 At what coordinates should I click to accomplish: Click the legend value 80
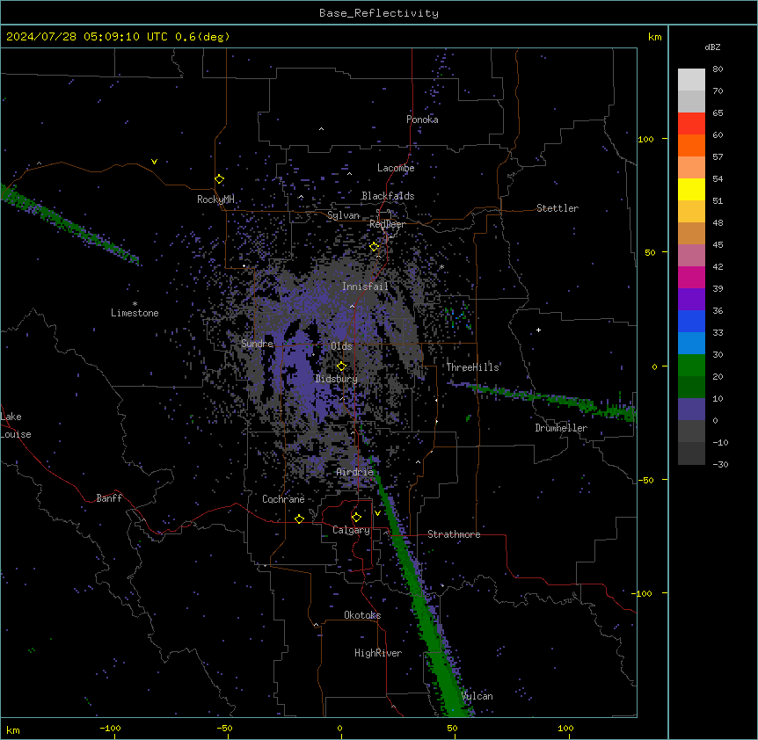click(x=718, y=69)
